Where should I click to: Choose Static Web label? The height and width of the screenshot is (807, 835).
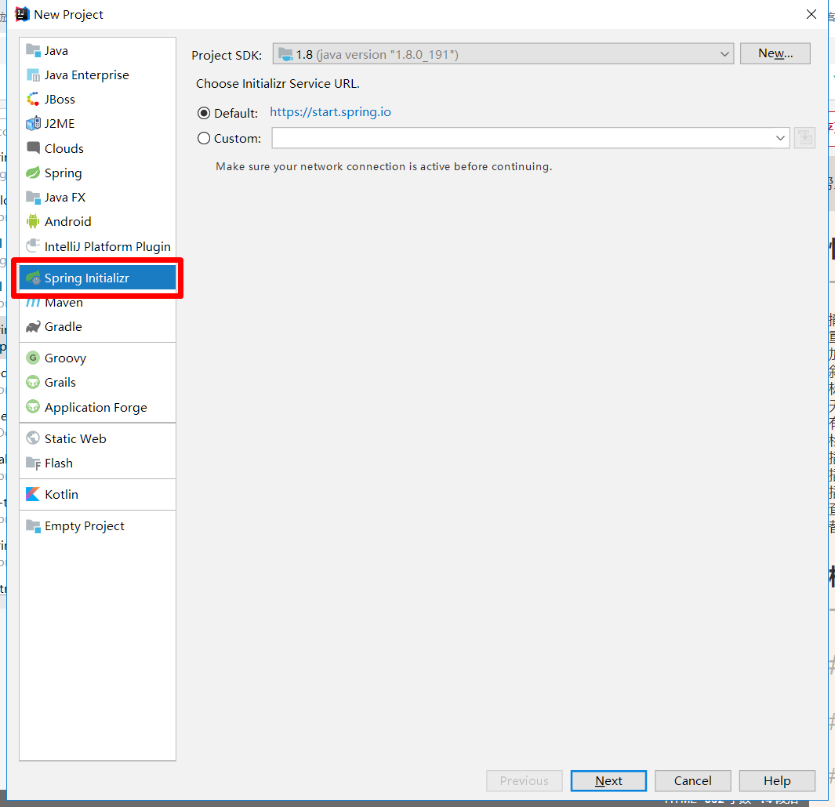[x=75, y=439]
